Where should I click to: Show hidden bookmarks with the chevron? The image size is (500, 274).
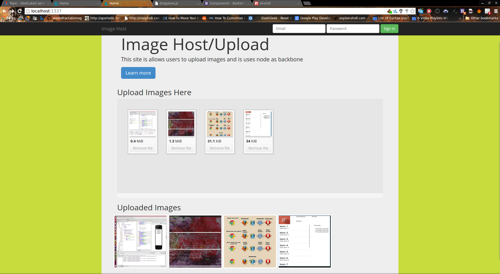point(460,18)
